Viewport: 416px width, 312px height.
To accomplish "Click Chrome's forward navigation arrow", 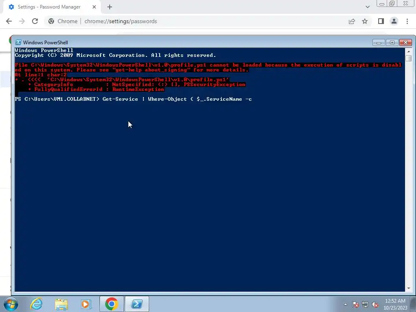I will coord(22,21).
